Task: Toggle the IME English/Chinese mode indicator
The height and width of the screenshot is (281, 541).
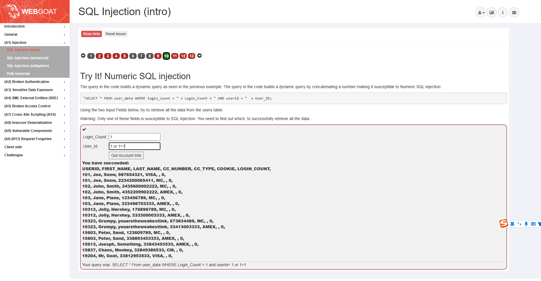Action: pos(512,224)
